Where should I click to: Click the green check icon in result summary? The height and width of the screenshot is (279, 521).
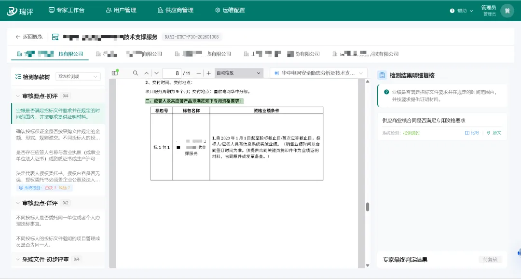point(386,92)
